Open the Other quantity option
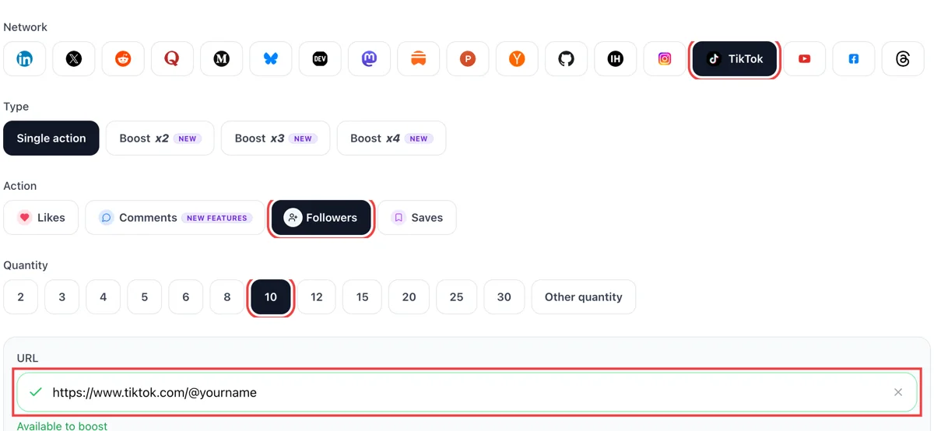The image size is (934, 431). (x=584, y=297)
